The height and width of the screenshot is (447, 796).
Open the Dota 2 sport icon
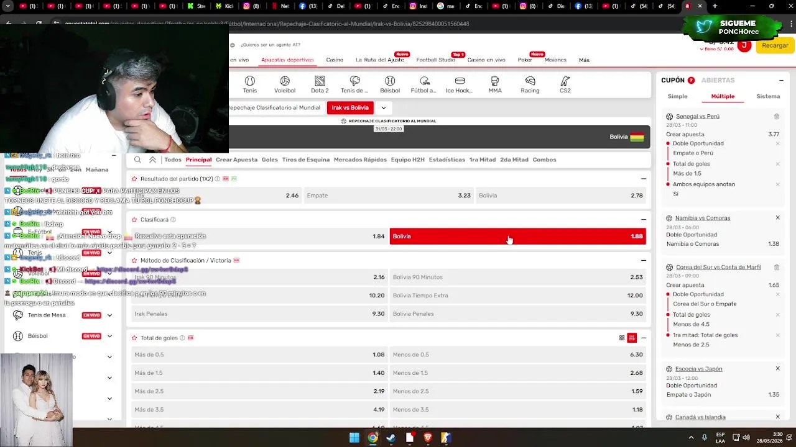pyautogui.click(x=320, y=84)
